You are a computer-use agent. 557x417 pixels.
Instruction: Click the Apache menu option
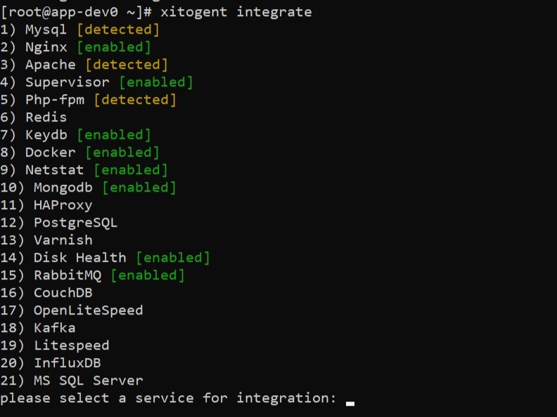(51, 65)
